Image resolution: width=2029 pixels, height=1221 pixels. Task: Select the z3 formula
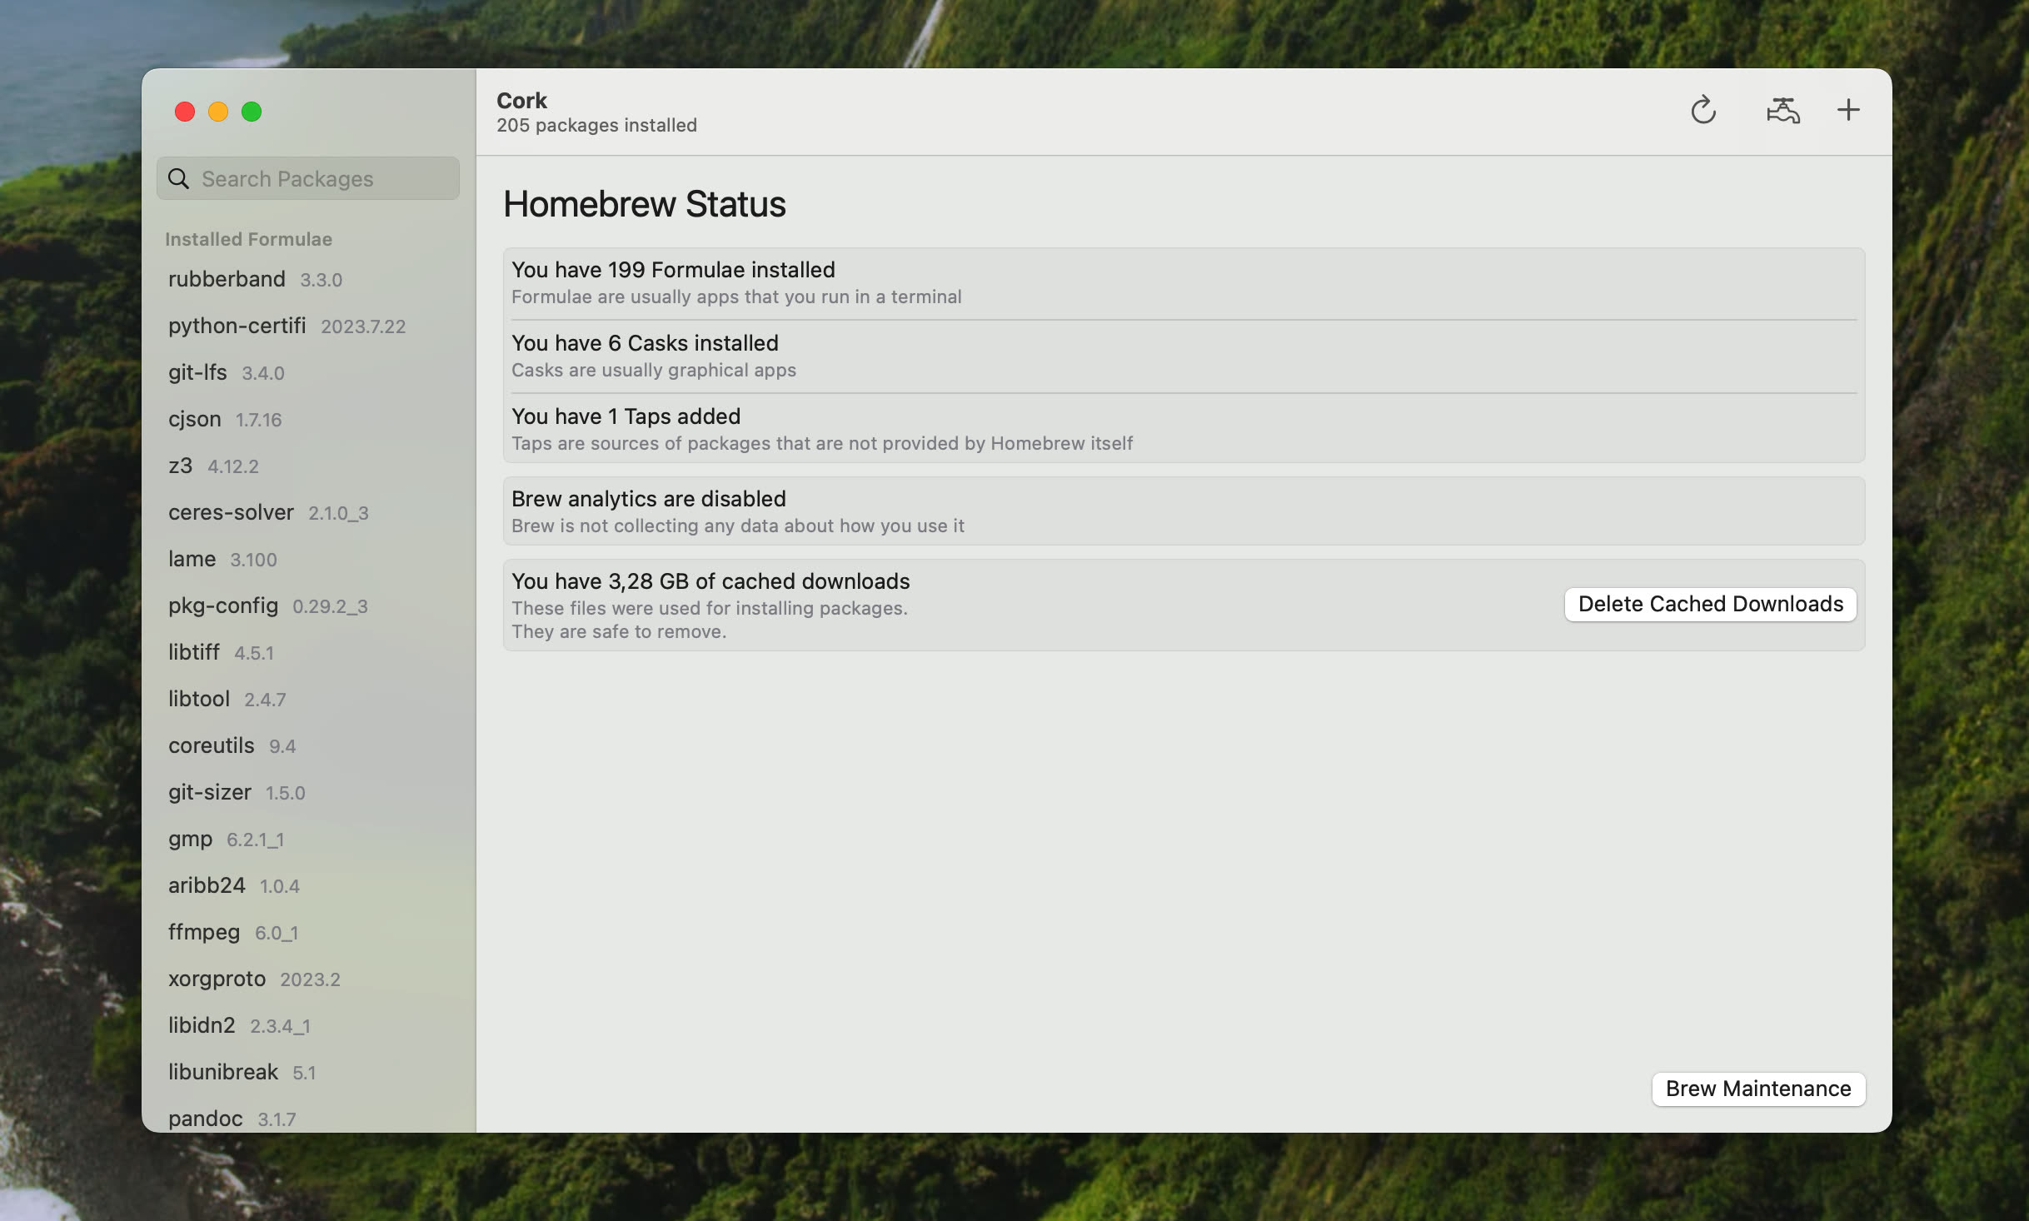click(x=181, y=466)
